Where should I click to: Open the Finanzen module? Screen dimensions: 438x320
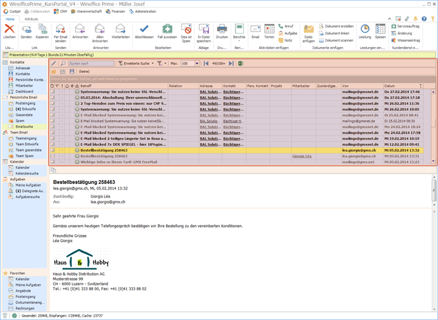[x=115, y=12]
